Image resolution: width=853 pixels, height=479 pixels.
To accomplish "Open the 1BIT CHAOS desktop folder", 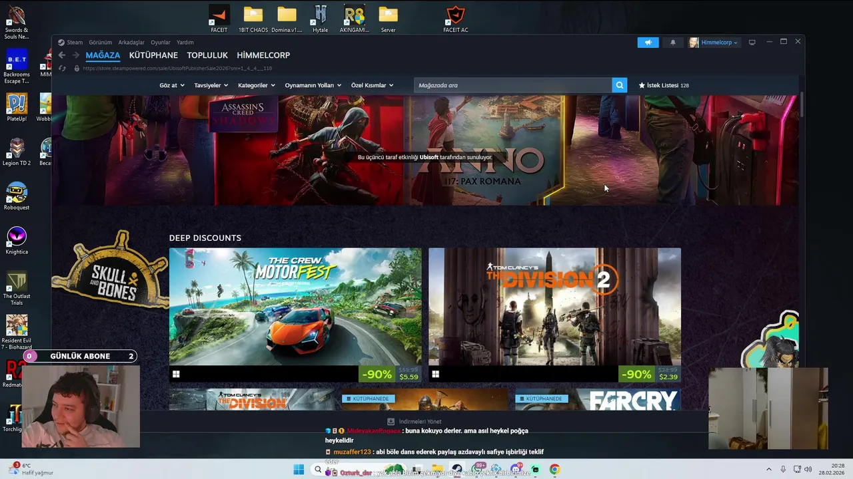I will pos(253,19).
